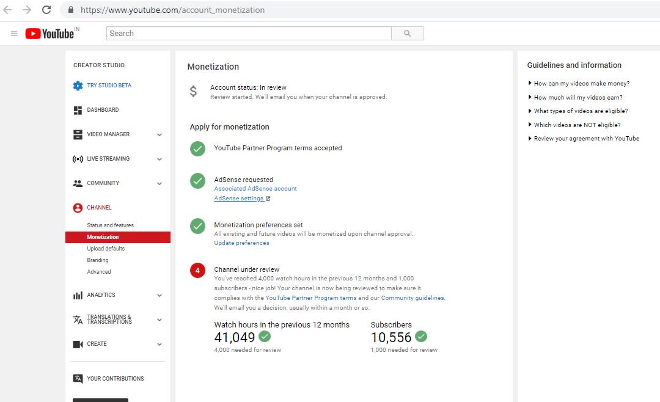Open the hamburger guide menu

click(x=14, y=34)
